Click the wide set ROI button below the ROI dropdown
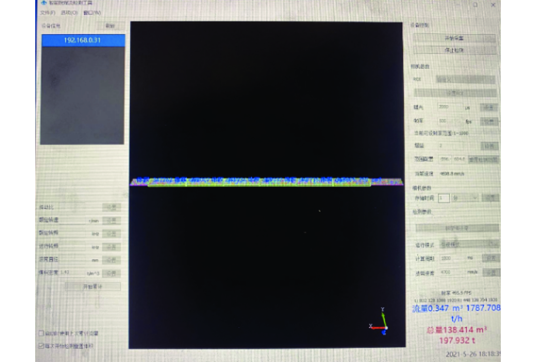Screen dimensions: 536x362 point(455,93)
